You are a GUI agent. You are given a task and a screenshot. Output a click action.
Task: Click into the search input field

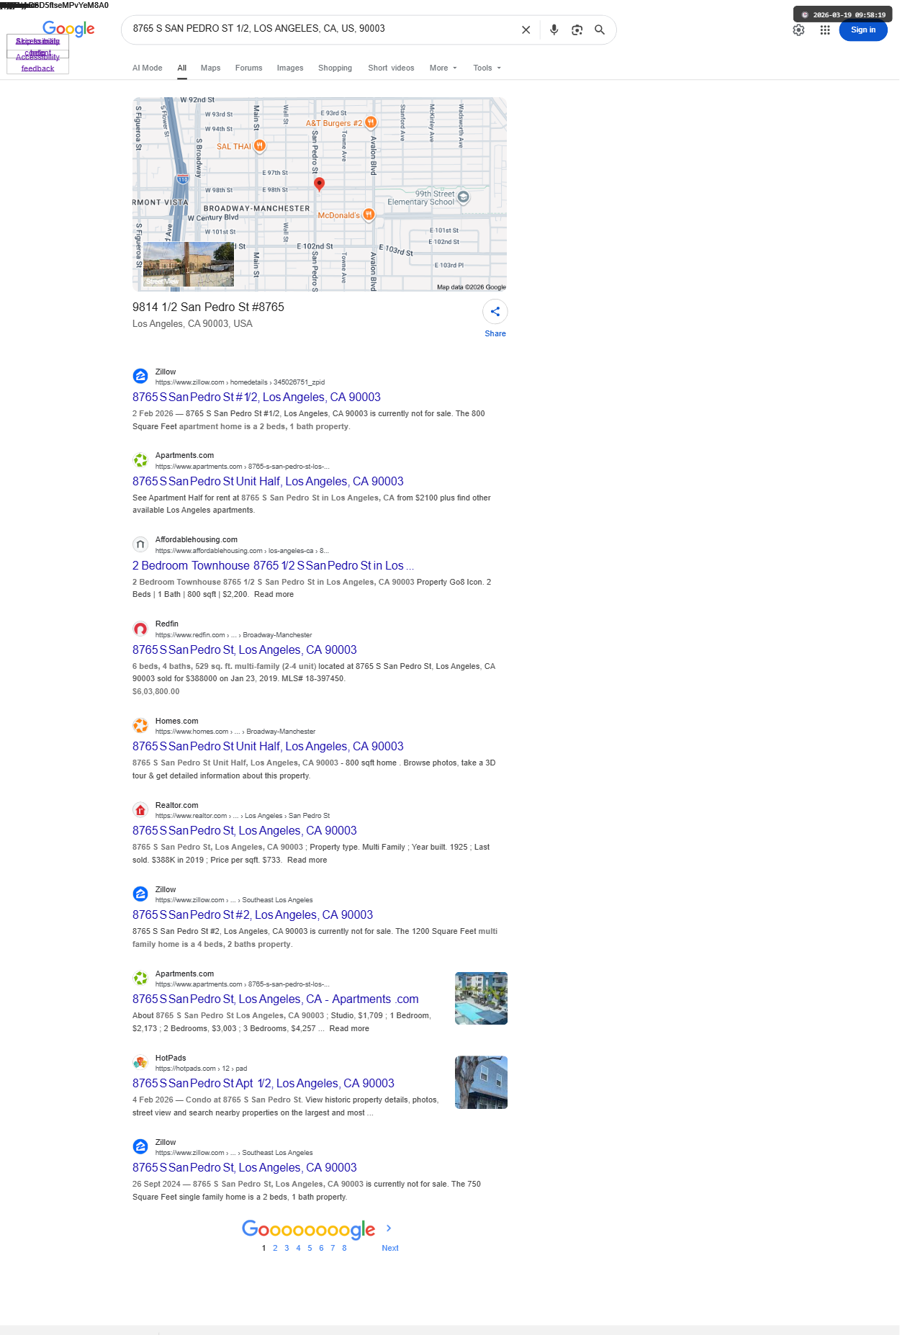320,29
